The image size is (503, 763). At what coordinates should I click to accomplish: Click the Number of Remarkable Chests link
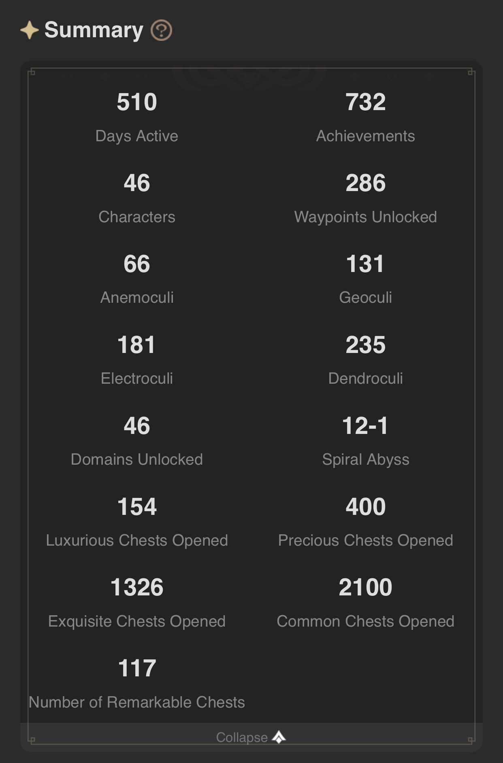tap(137, 702)
